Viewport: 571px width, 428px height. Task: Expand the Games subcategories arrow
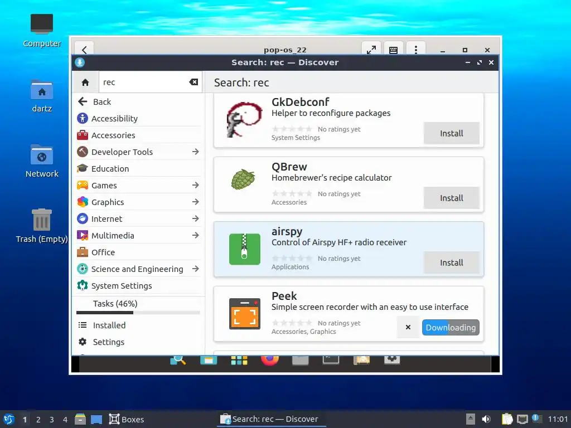196,185
